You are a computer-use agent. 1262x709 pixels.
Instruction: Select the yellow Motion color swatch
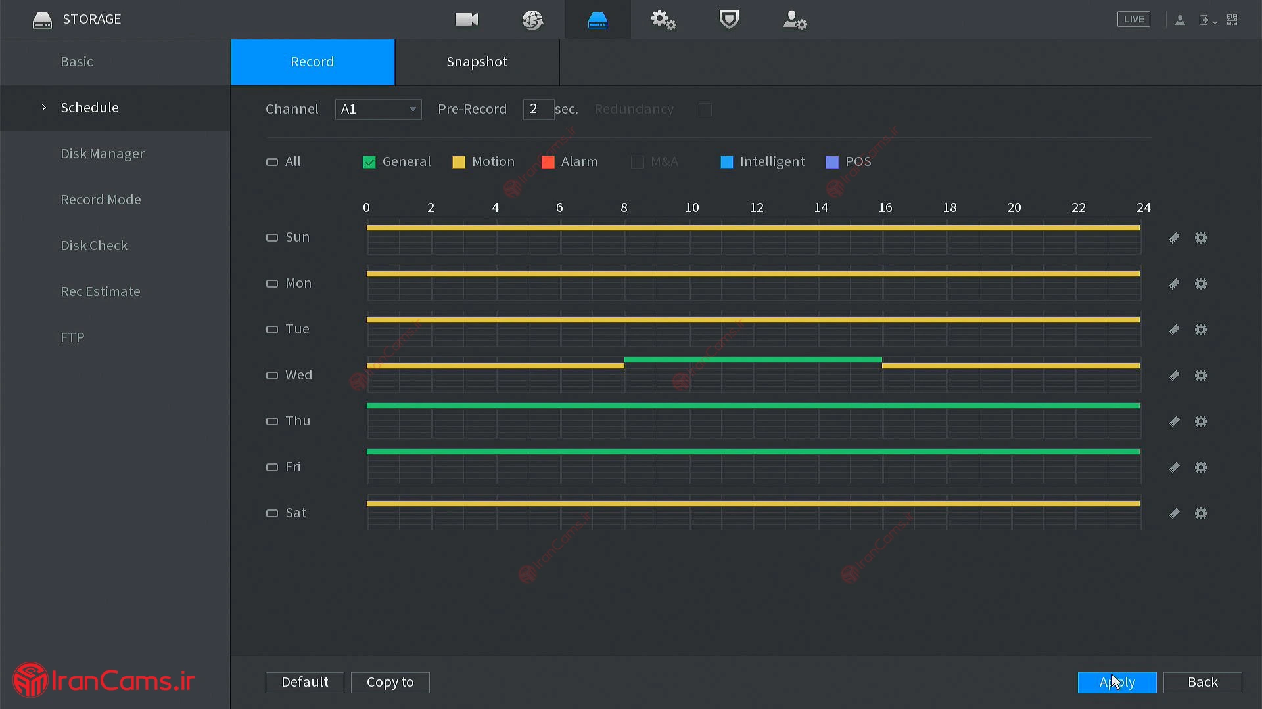tap(459, 162)
